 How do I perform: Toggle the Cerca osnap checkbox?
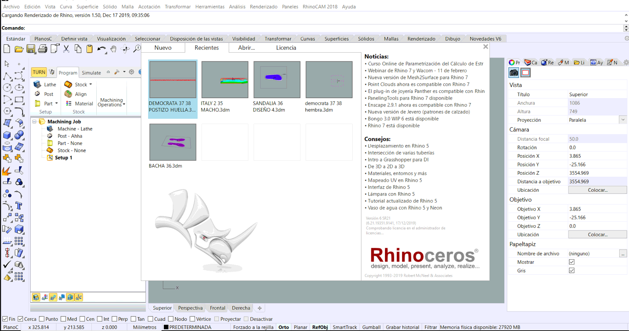click(21, 319)
